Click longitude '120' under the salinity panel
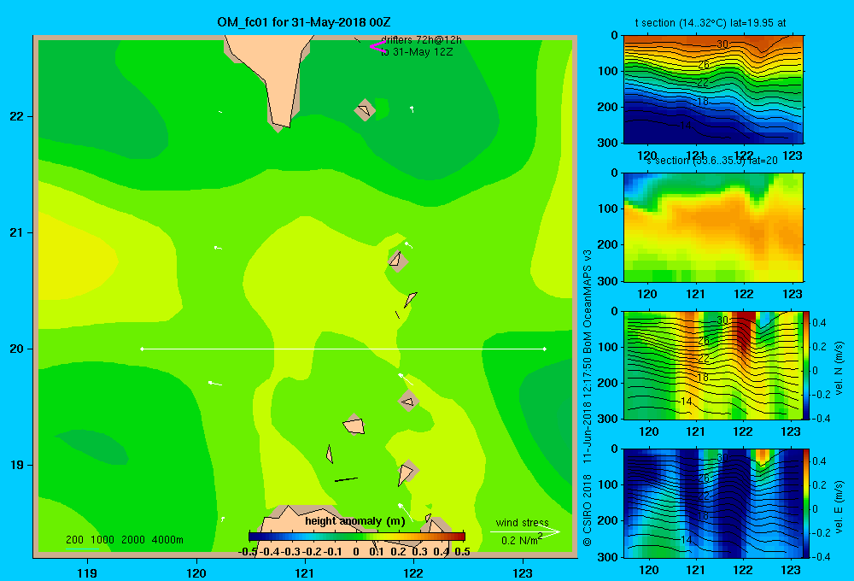854x581 pixels. pos(647,294)
